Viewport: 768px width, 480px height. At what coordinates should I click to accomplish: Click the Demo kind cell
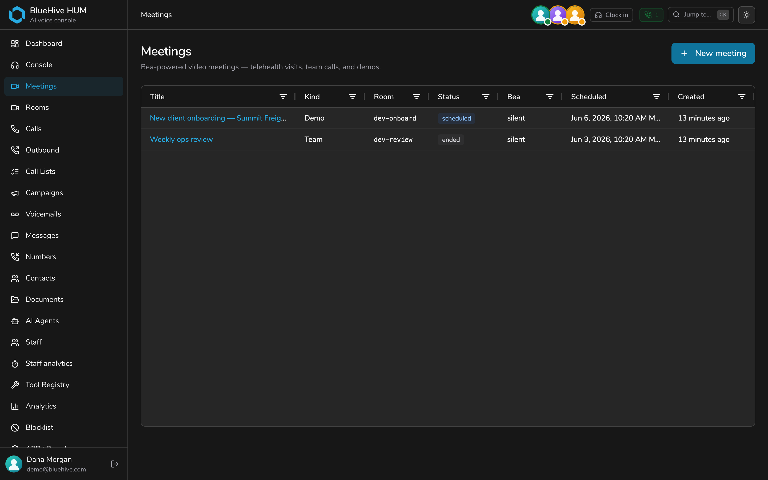click(314, 118)
